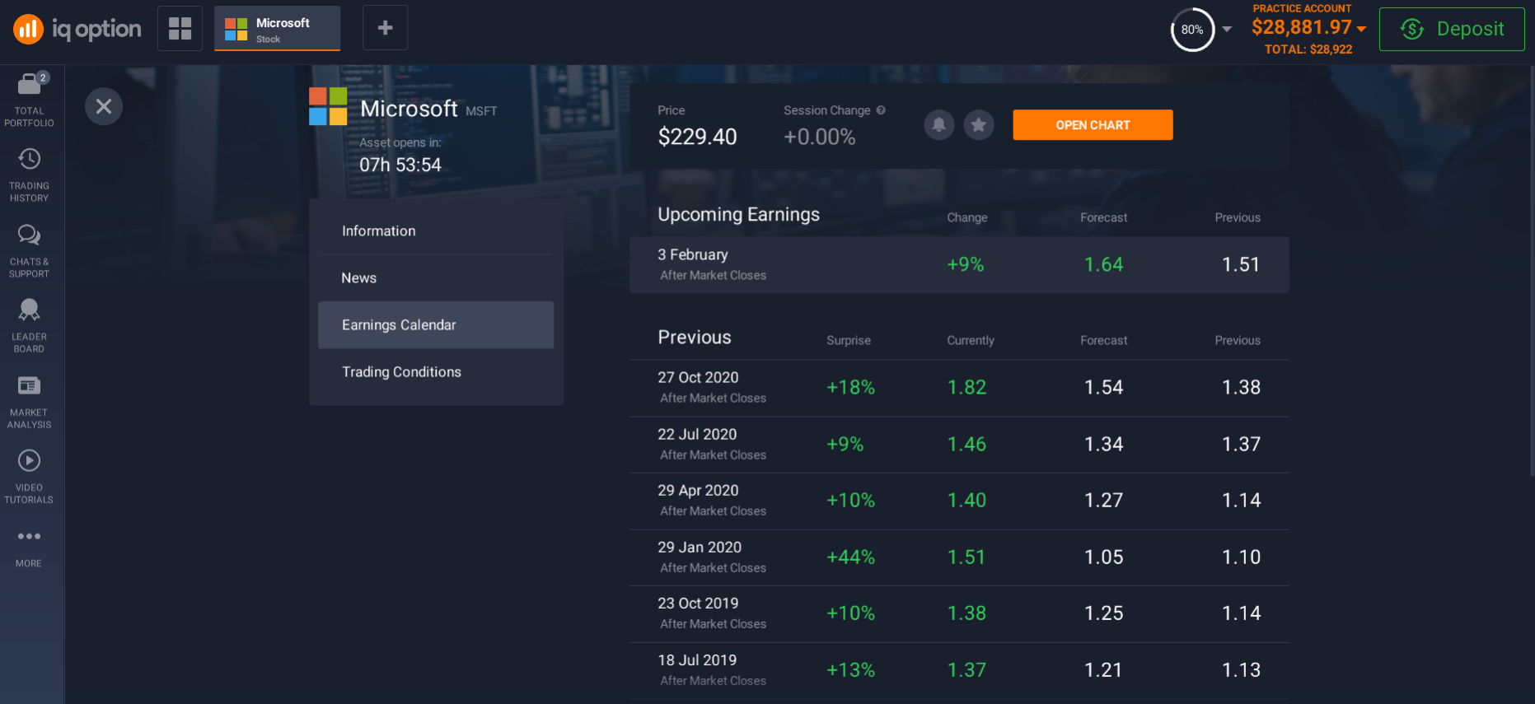The image size is (1535, 704).
Task: Open Video Tutorials in sidebar
Action: pos(30,476)
